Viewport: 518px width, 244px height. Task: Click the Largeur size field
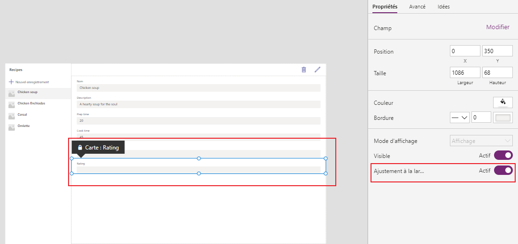(x=465, y=72)
